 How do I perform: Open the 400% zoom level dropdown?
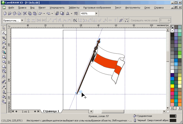pos(96,14)
